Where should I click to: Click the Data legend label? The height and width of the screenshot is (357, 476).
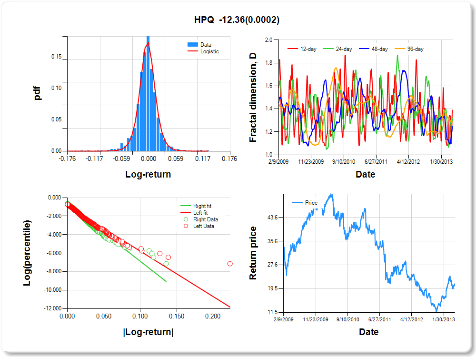point(206,45)
